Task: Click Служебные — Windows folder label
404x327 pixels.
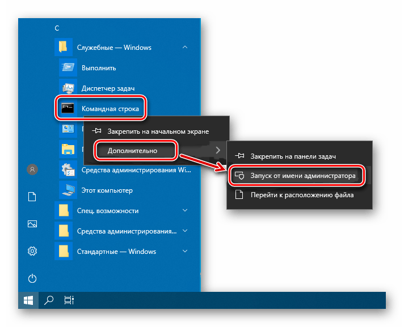Action: click(114, 48)
